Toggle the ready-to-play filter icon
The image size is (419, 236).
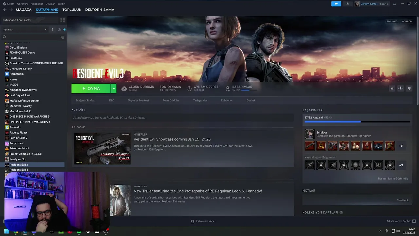(x=64, y=29)
